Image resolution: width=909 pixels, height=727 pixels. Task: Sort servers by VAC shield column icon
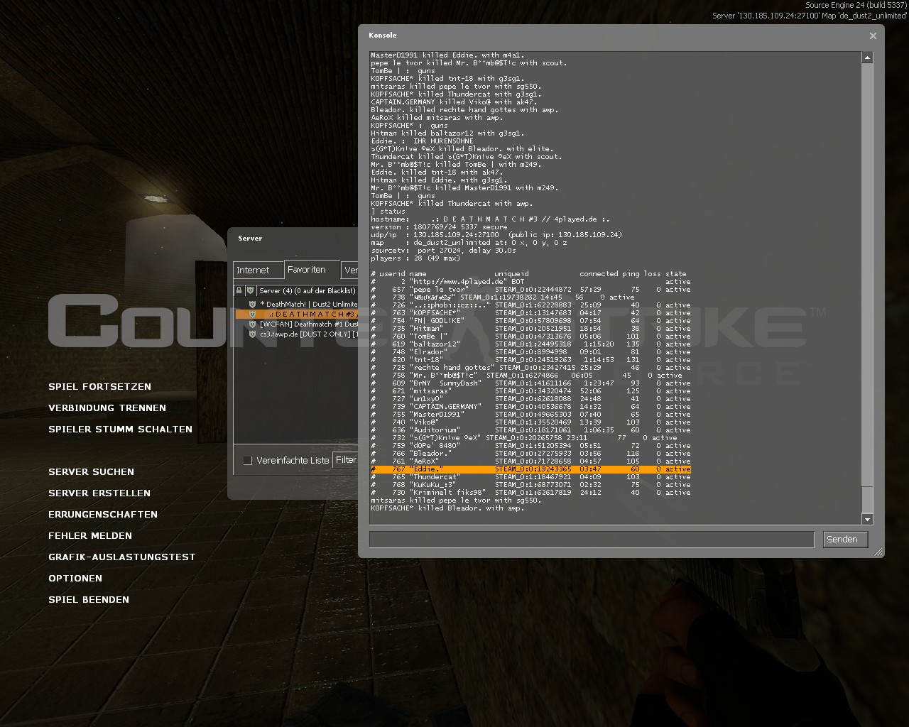pos(250,290)
